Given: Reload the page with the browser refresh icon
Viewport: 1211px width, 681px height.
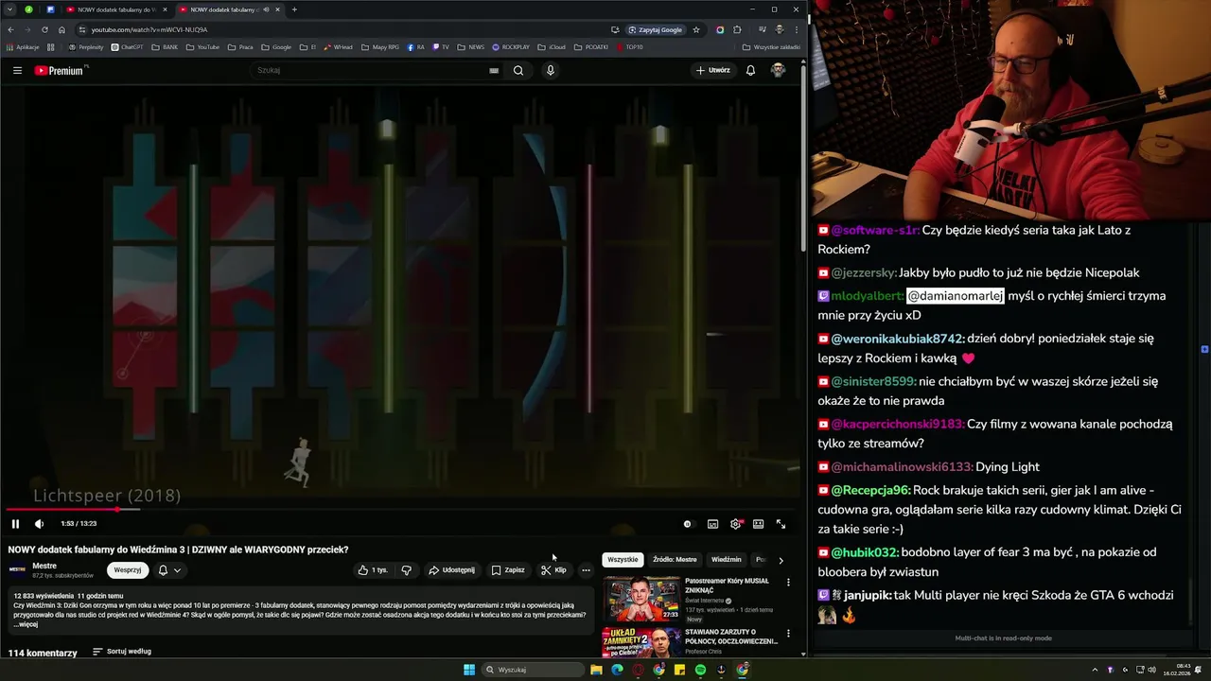Looking at the screenshot, I should pyautogui.click(x=44, y=29).
